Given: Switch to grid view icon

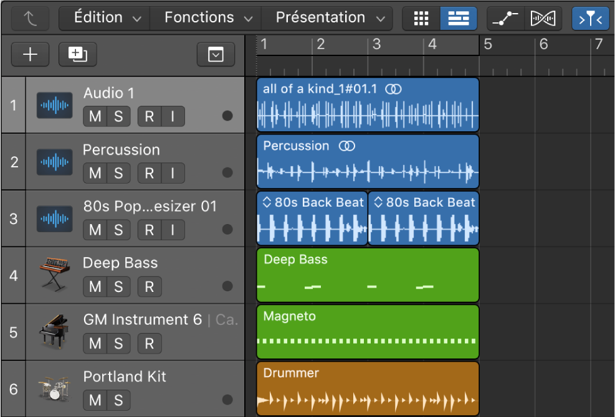Looking at the screenshot, I should coord(421,19).
